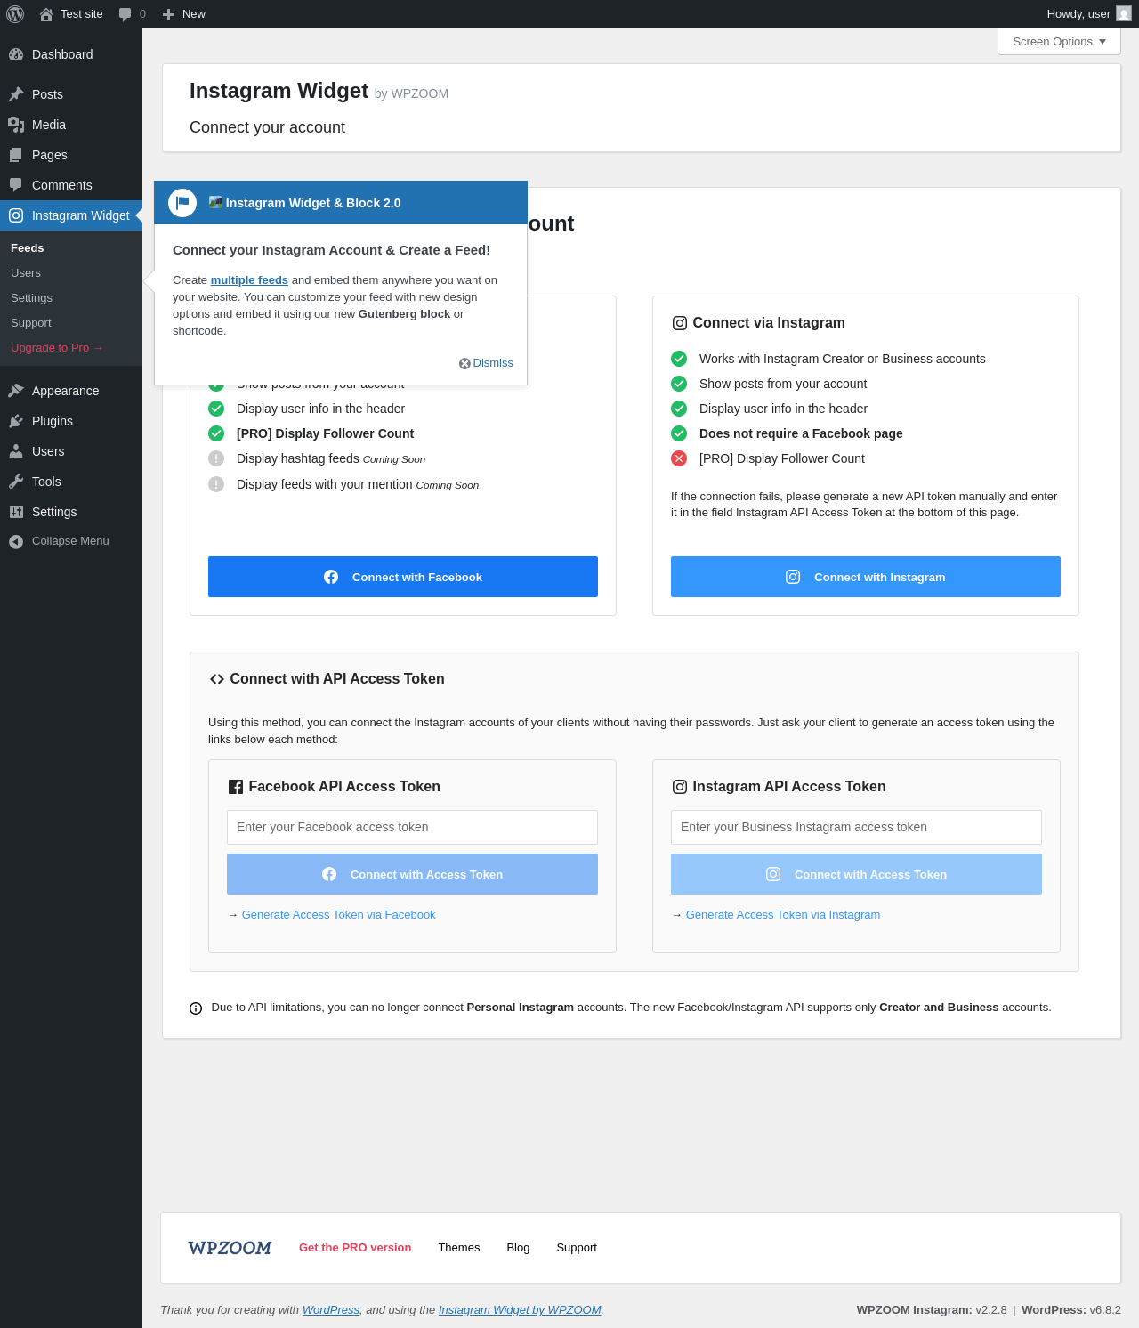Focus the Facebook access token field
The image size is (1139, 1328).
click(412, 827)
